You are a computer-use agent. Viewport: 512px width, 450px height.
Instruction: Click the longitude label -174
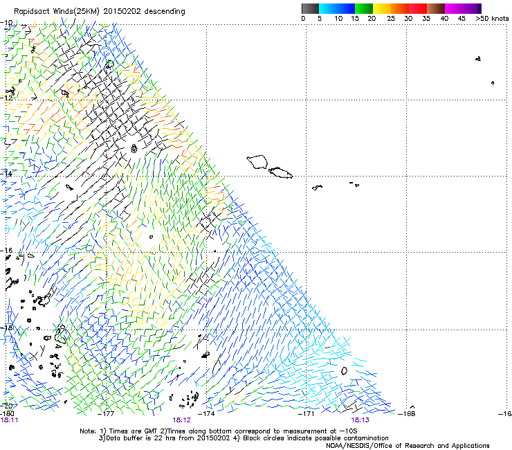[x=206, y=414]
